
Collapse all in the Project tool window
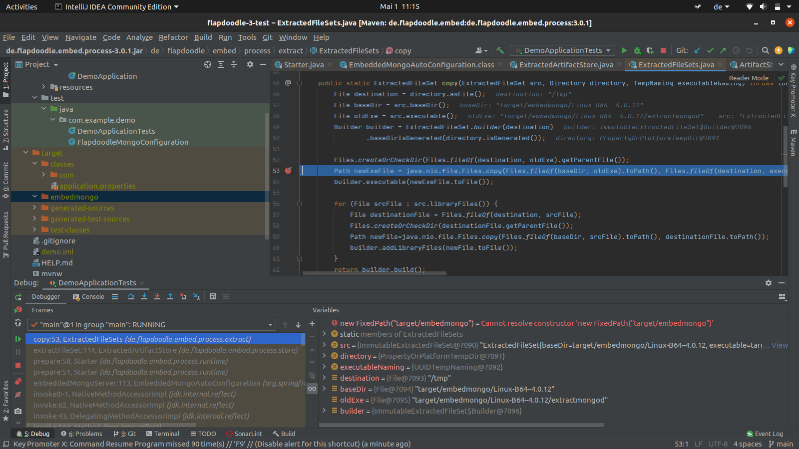[x=233, y=64]
